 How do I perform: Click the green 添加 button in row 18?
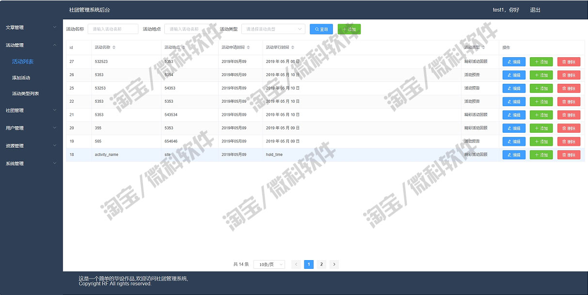(x=541, y=155)
